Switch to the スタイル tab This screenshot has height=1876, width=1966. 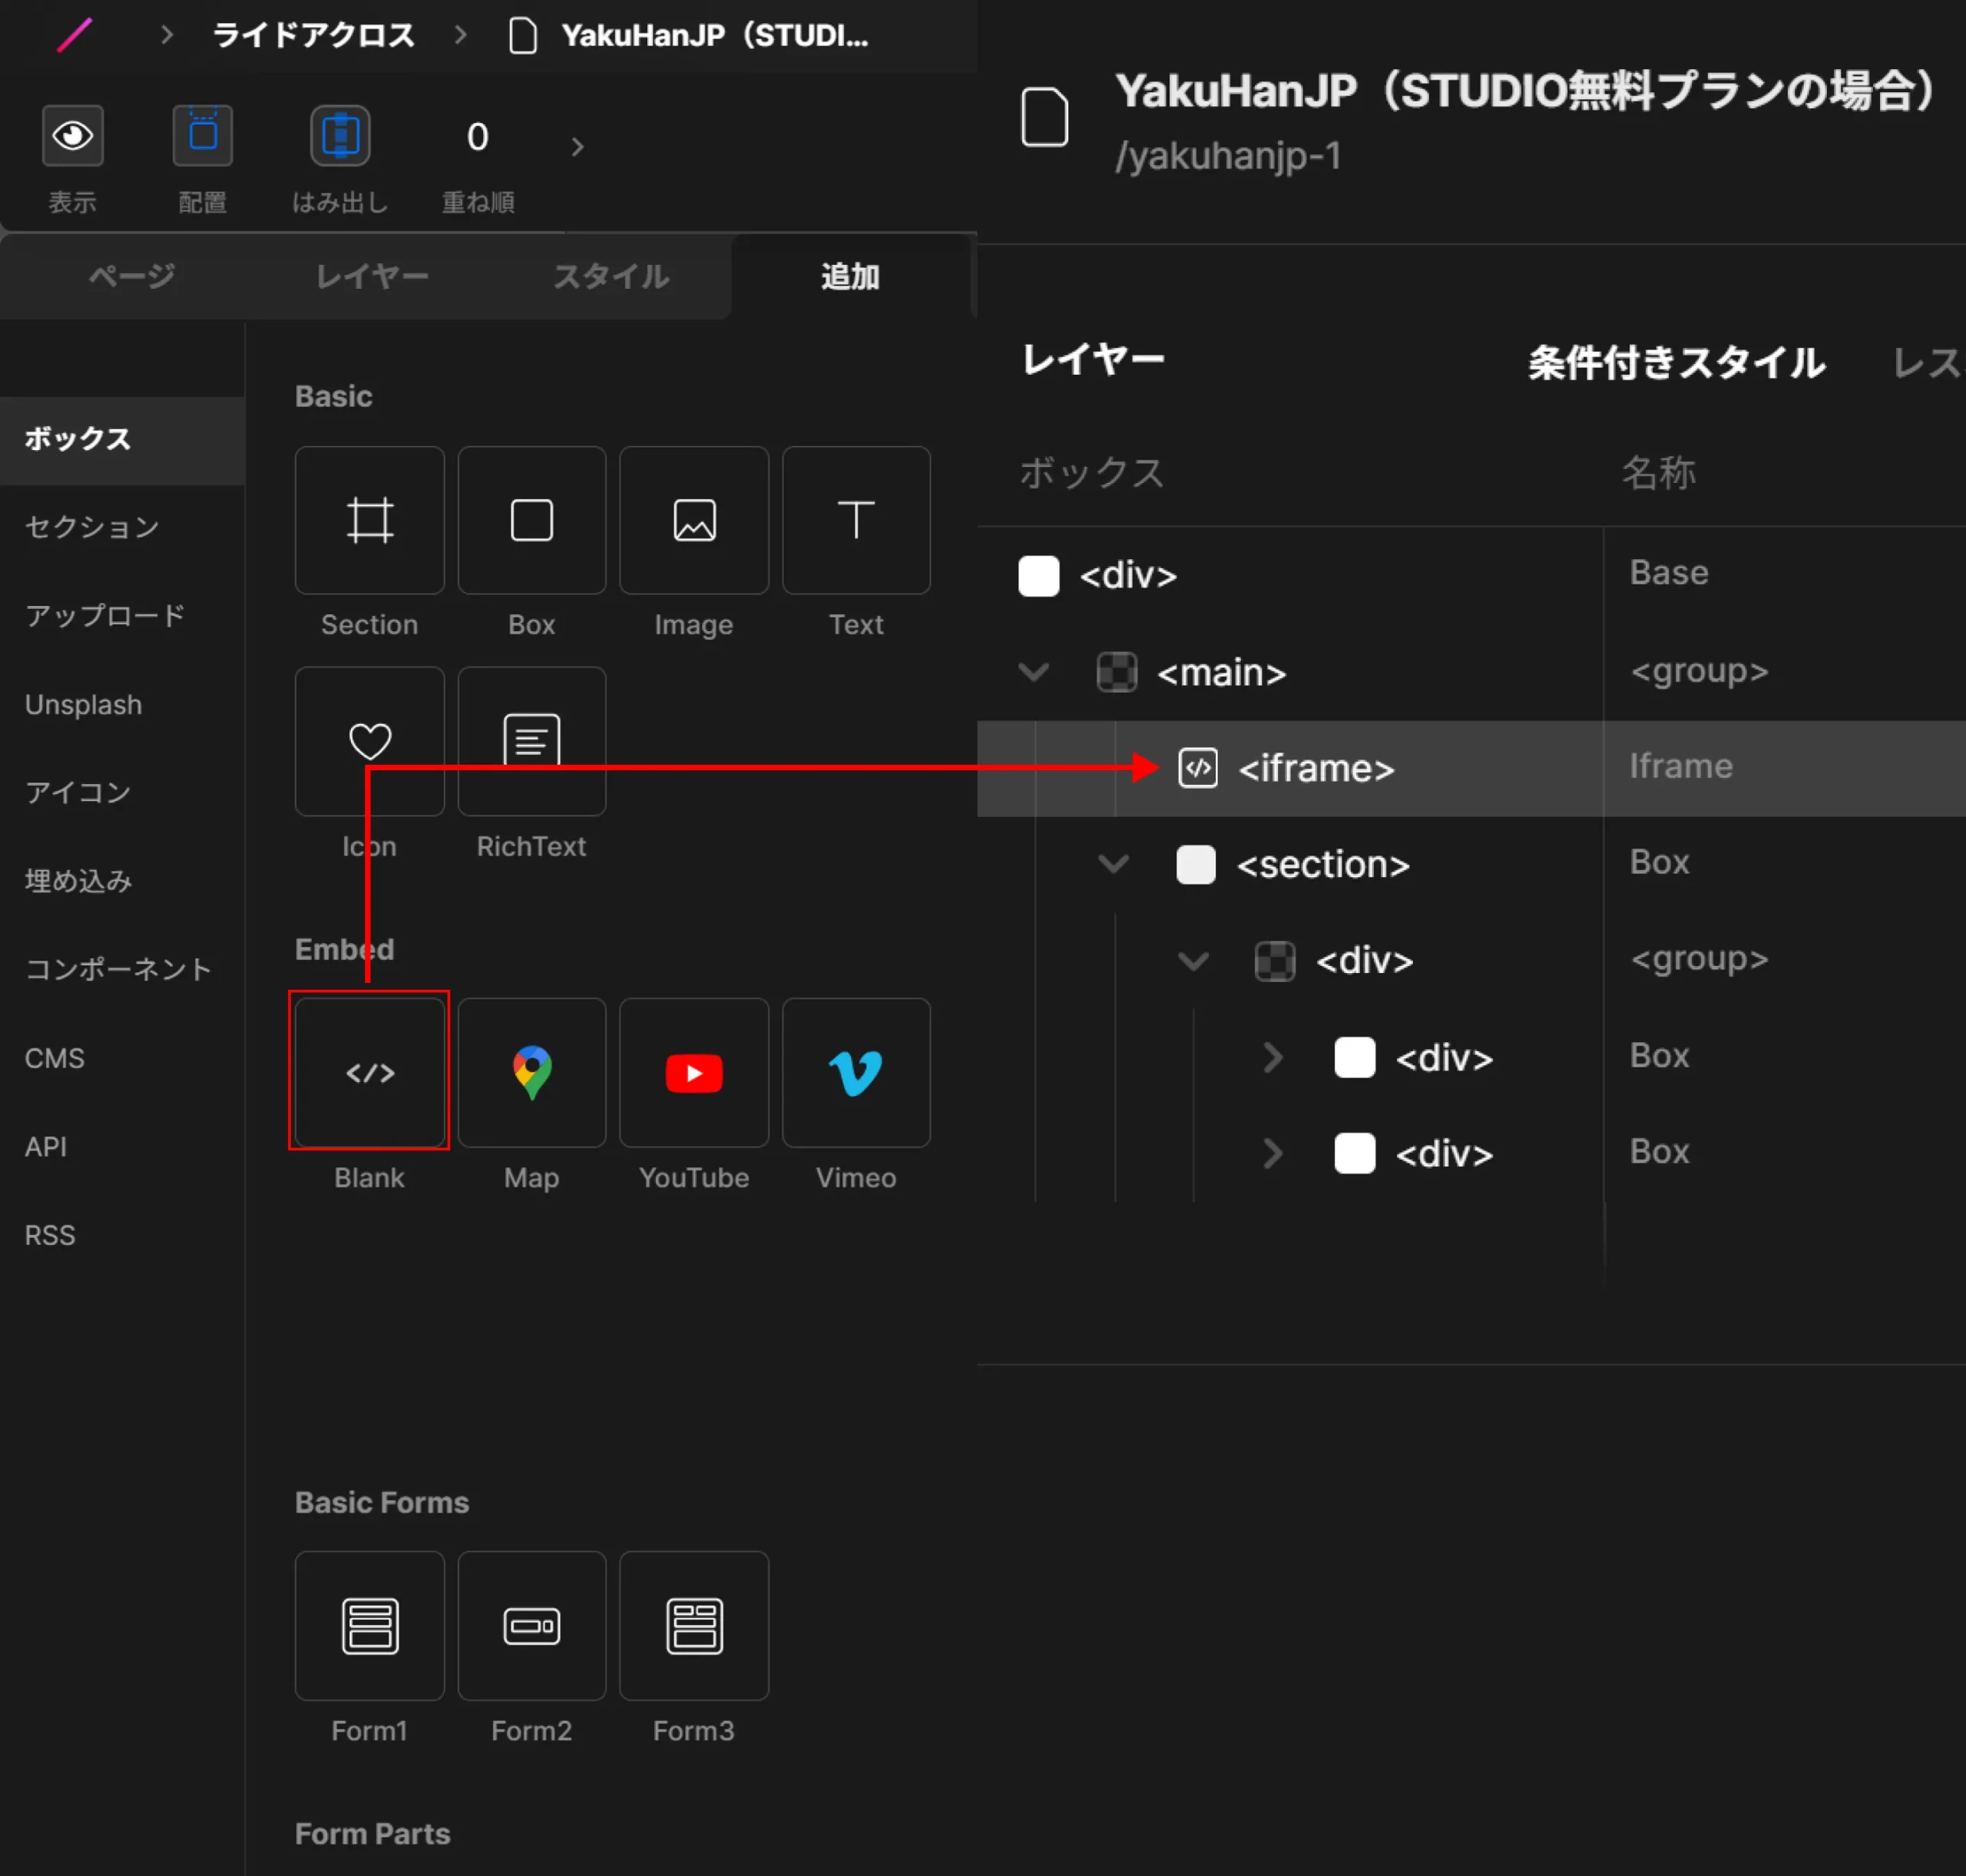pyautogui.click(x=611, y=277)
